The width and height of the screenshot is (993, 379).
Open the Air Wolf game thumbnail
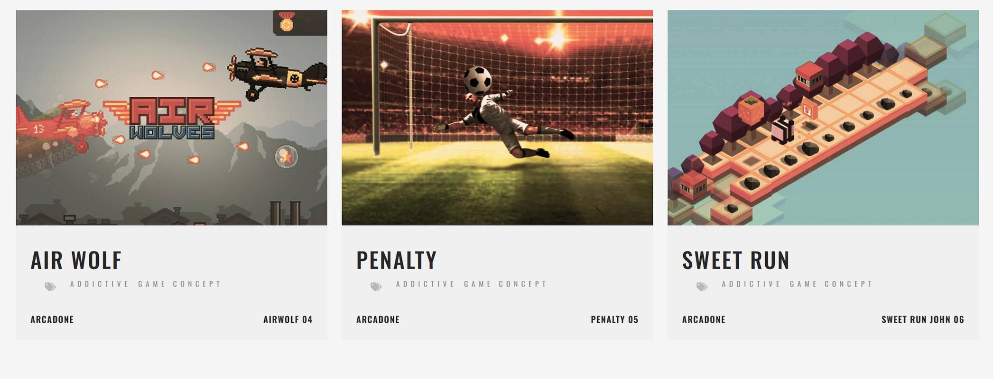[171, 118]
